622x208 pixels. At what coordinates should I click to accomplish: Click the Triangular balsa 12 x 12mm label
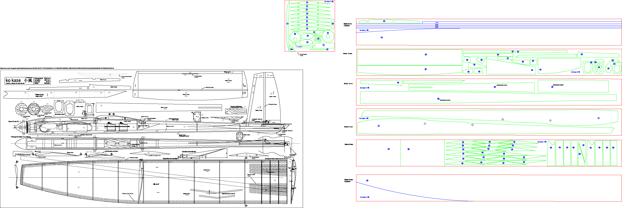(21, 137)
